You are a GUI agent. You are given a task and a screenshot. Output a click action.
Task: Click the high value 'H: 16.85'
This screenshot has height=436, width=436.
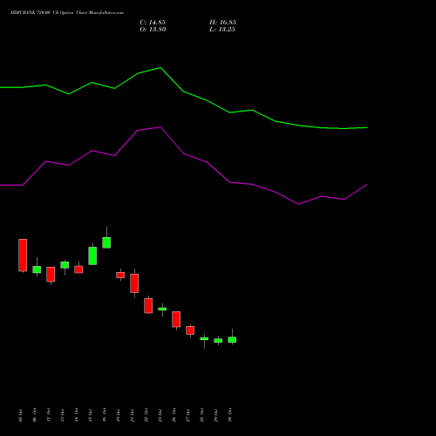[222, 23]
